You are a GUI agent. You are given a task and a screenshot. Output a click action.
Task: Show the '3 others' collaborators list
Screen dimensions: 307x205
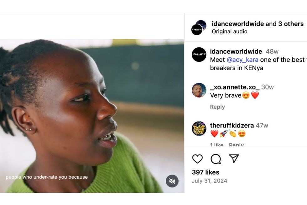click(291, 24)
